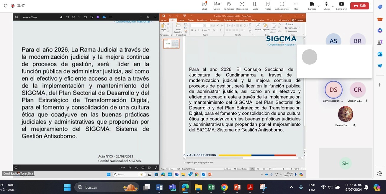The image size is (386, 194).
Task: Show the Gente participants list
Action: point(217,6)
